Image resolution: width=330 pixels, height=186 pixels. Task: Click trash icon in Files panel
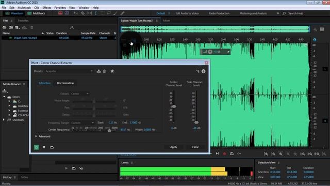pos(32,27)
